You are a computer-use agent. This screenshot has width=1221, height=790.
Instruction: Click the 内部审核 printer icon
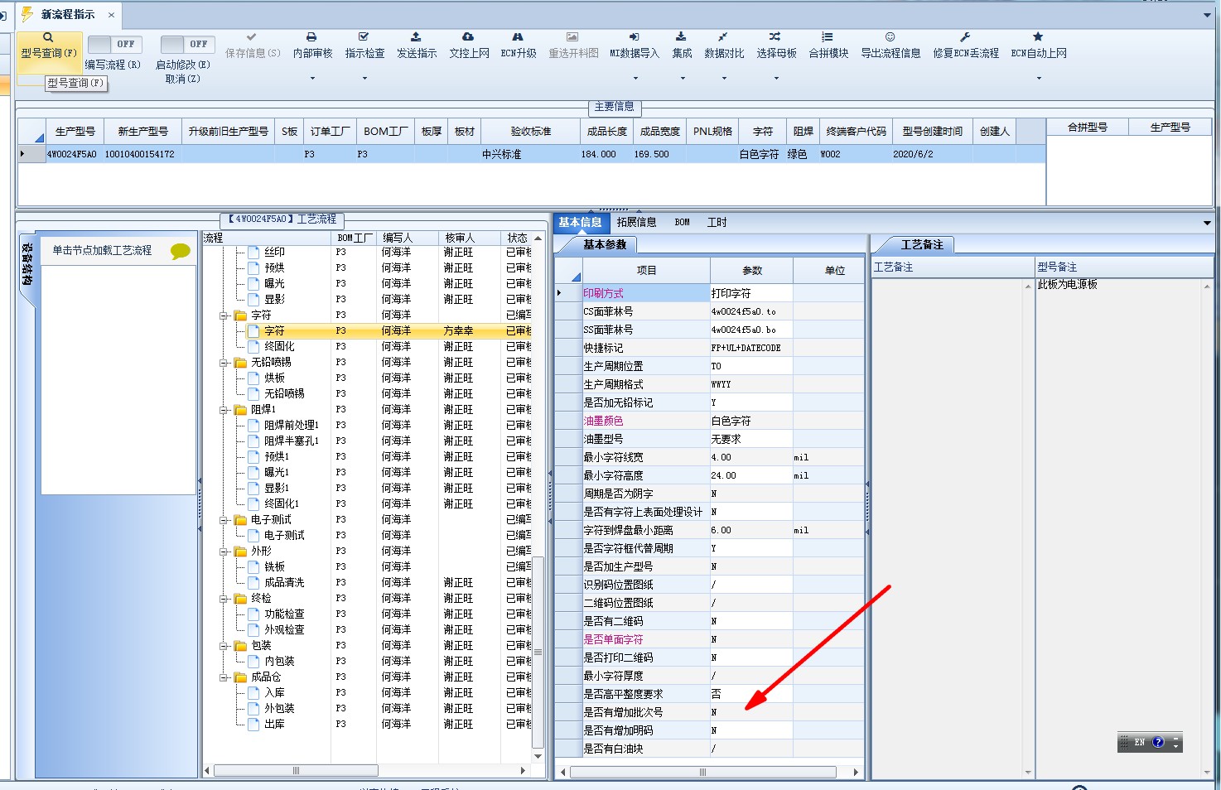point(311,37)
